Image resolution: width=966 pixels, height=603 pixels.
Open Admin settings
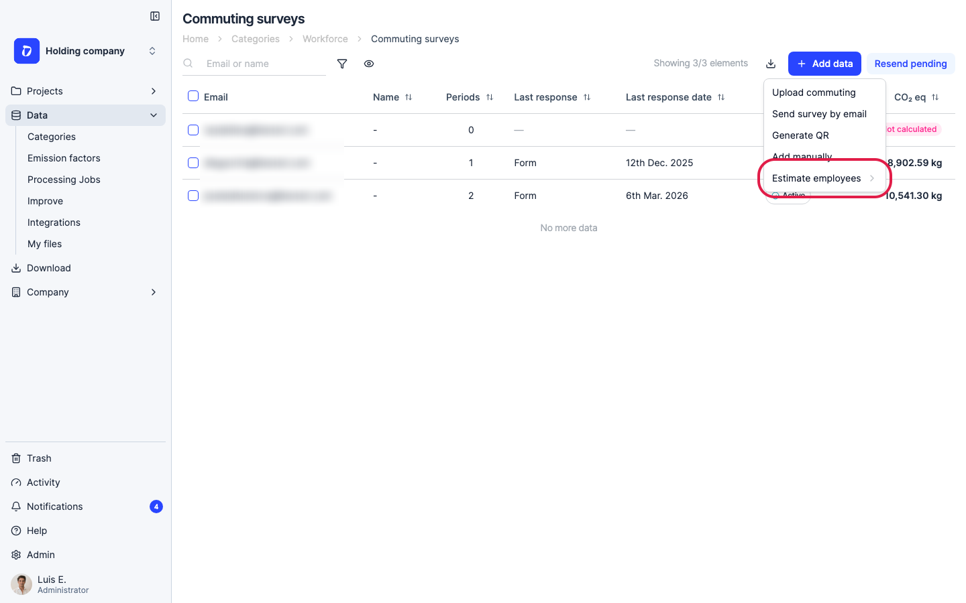coord(41,555)
